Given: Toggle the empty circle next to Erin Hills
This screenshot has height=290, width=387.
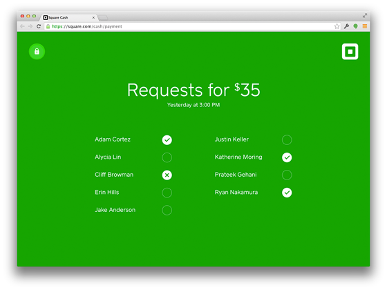Looking at the screenshot, I should (167, 193).
